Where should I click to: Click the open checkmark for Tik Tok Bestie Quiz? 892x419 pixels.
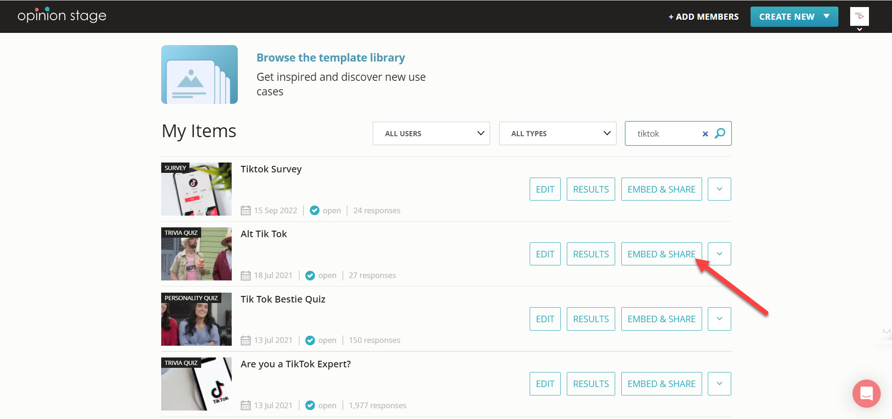coord(310,340)
